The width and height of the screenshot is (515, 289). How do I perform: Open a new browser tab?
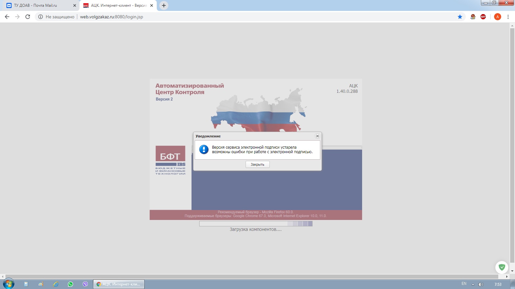click(x=164, y=5)
